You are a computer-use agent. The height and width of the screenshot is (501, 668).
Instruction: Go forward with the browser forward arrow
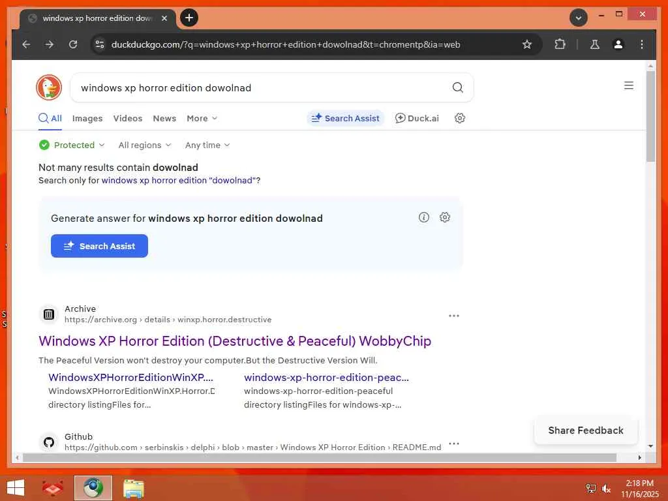click(50, 44)
